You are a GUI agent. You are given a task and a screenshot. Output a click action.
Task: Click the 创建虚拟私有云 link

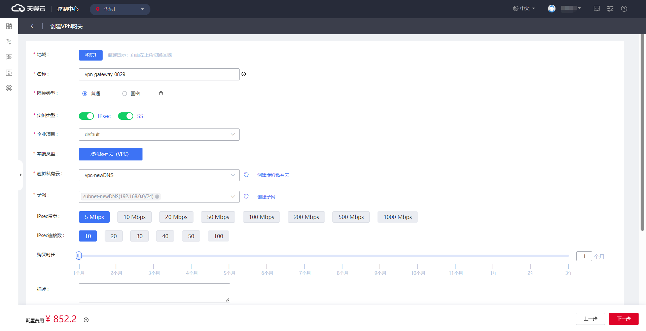(x=273, y=175)
